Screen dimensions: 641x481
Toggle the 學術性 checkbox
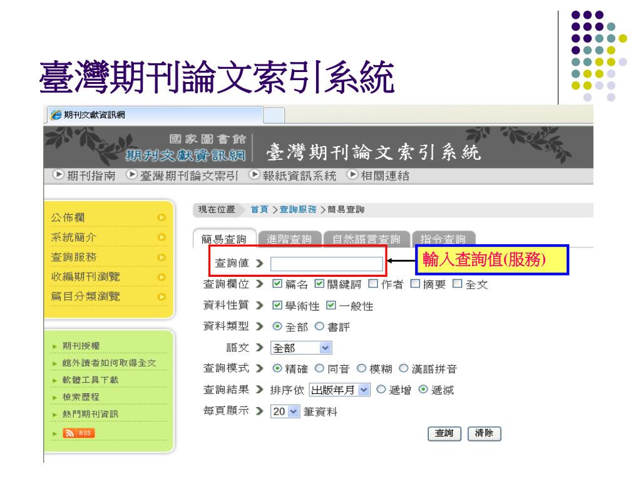coord(277,305)
